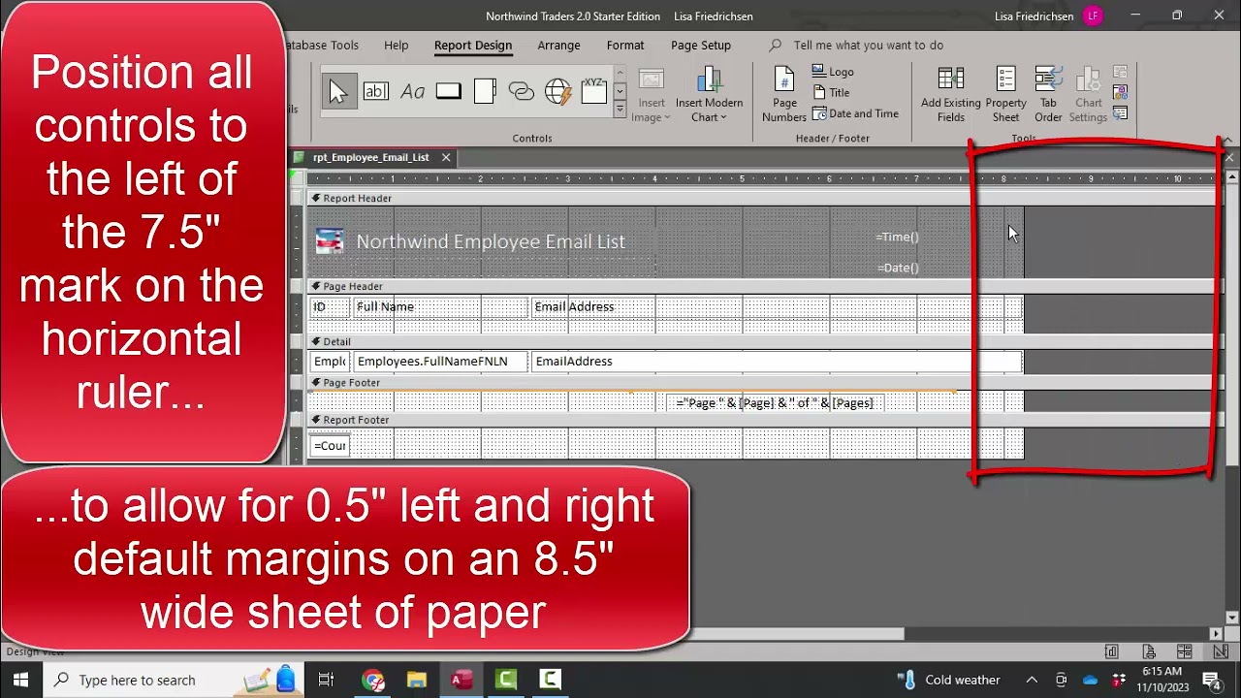This screenshot has height=698, width=1241.
Task: Insert Date and Time
Action: tap(855, 113)
